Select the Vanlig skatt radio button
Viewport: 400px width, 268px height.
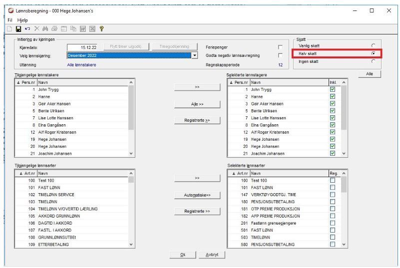coord(373,45)
